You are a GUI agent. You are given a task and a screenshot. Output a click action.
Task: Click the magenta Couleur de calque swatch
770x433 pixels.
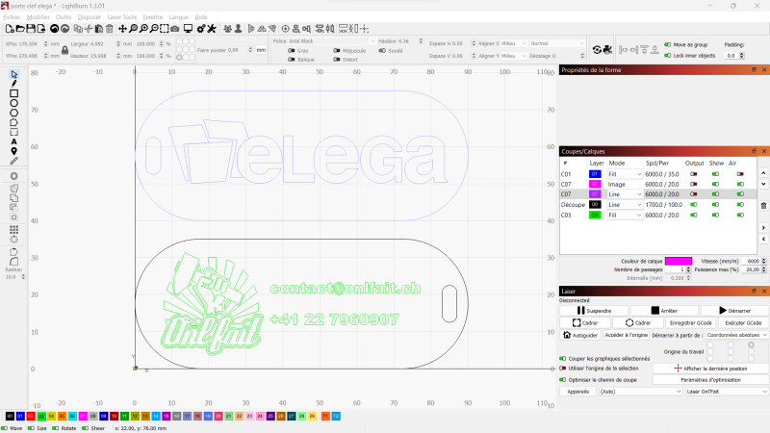(x=679, y=261)
